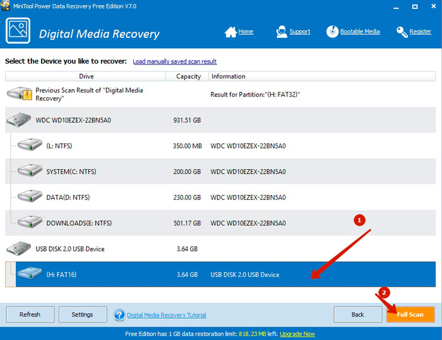Click the DATA D: partition icon
The image size is (442, 340).
pyautogui.click(x=30, y=196)
